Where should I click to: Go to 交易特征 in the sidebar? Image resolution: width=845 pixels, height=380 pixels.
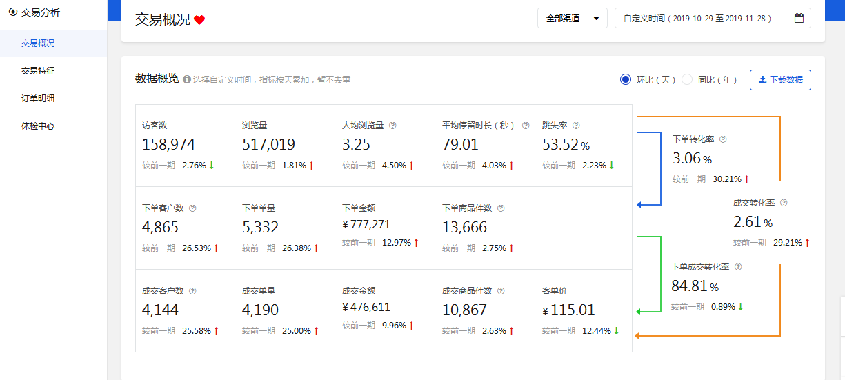[x=38, y=71]
